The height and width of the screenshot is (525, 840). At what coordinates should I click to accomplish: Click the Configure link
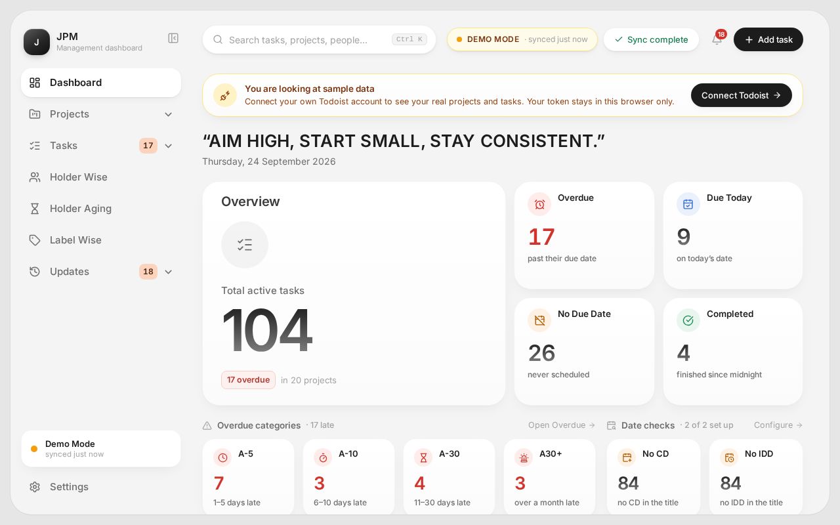[778, 425]
